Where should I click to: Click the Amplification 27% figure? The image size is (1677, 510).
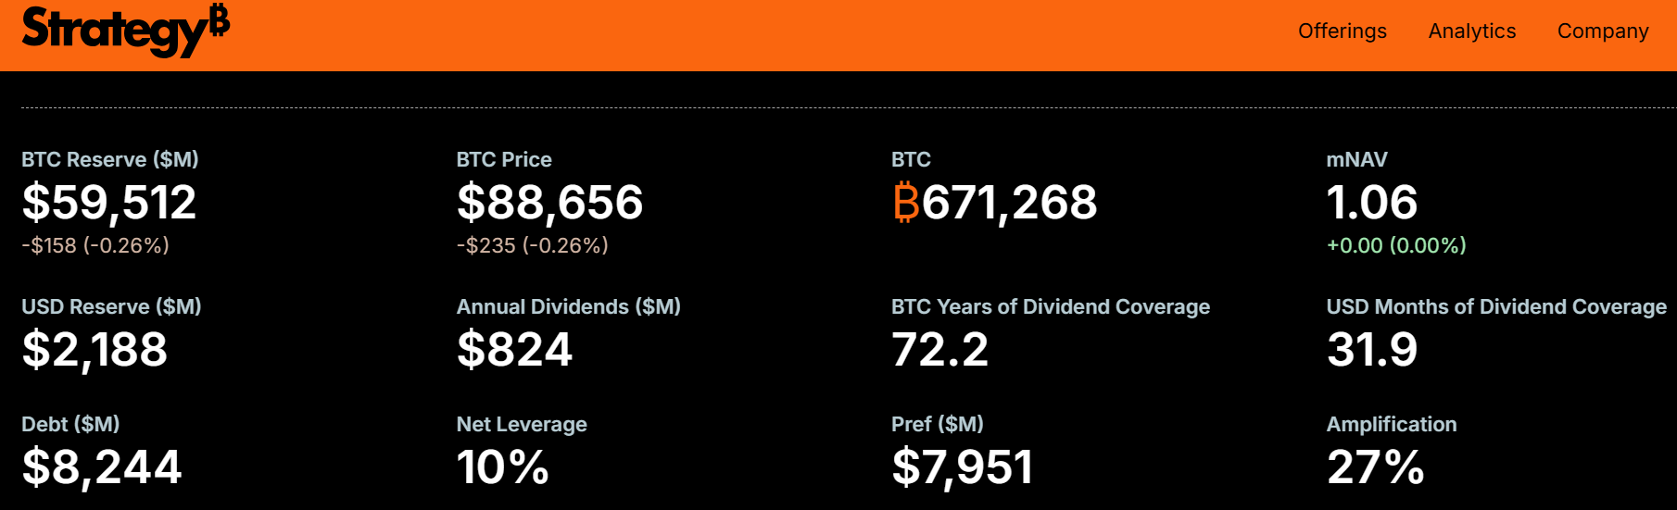pyautogui.click(x=1375, y=467)
